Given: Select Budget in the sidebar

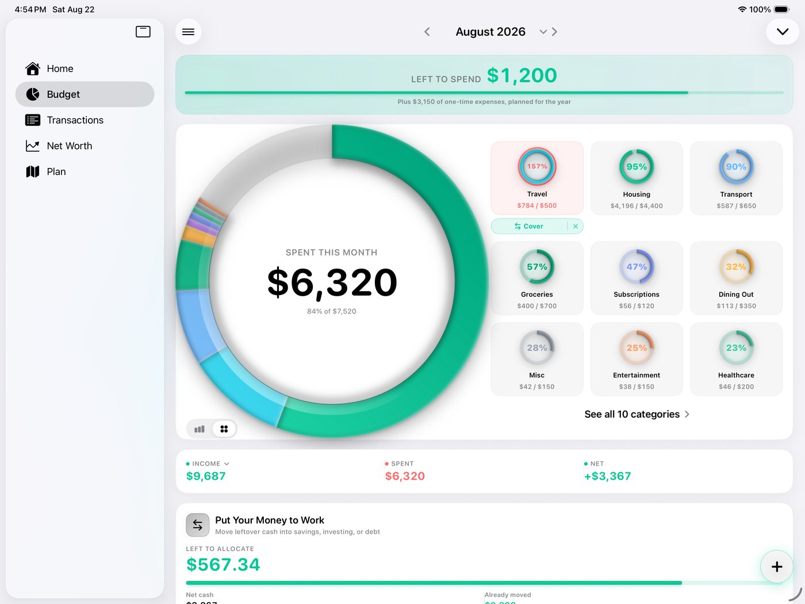Looking at the screenshot, I should pyautogui.click(x=85, y=94).
